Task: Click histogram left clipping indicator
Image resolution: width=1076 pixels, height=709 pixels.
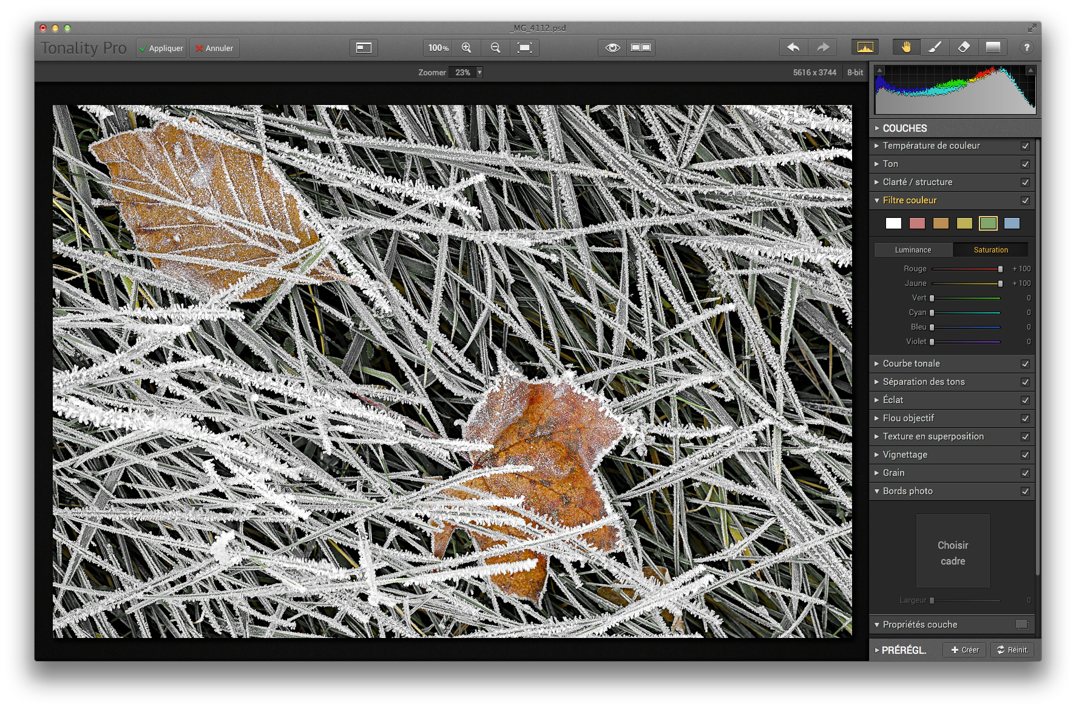Action: tap(879, 70)
